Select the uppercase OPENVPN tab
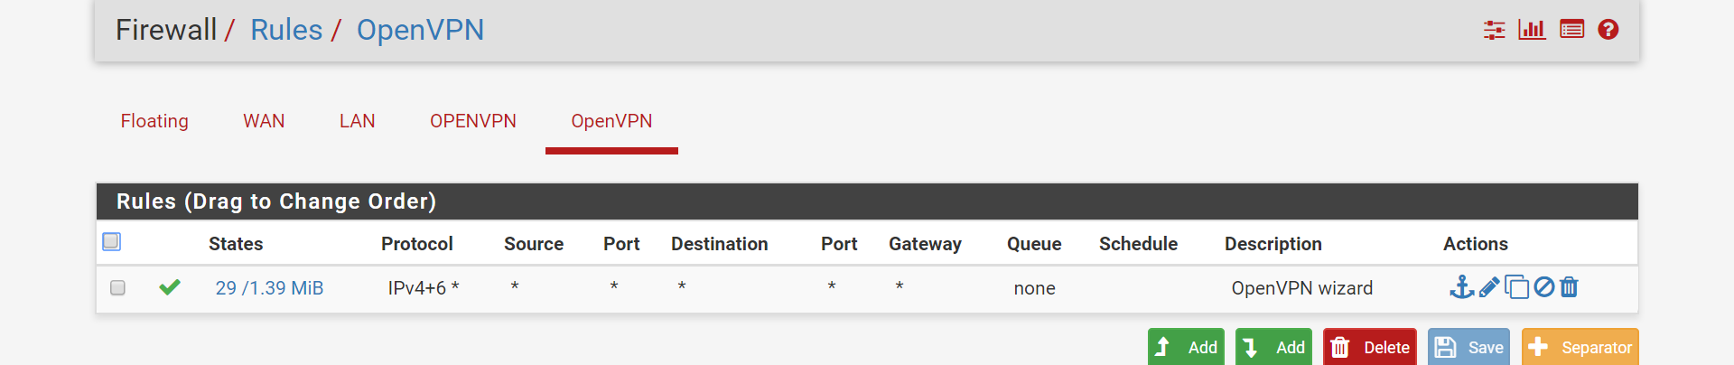Viewport: 1734px width, 365px height. pos(473,121)
